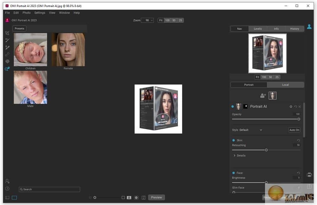Click the ON1 Portrait AI 2023 logo icon

click(x=7, y=20)
